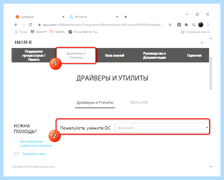Open the Battlefly bookmark
Screen dimensions: 224x180
(57, 32)
